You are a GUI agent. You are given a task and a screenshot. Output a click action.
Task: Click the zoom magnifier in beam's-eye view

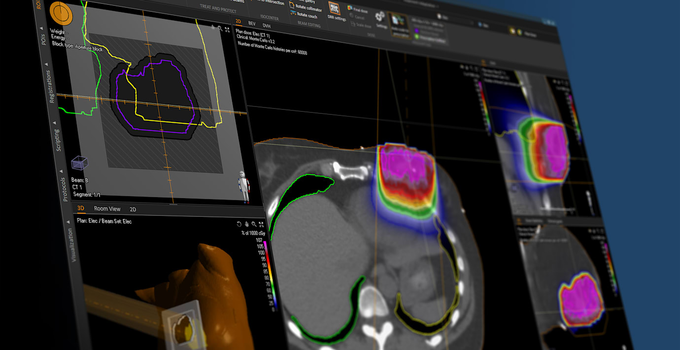[219, 29]
